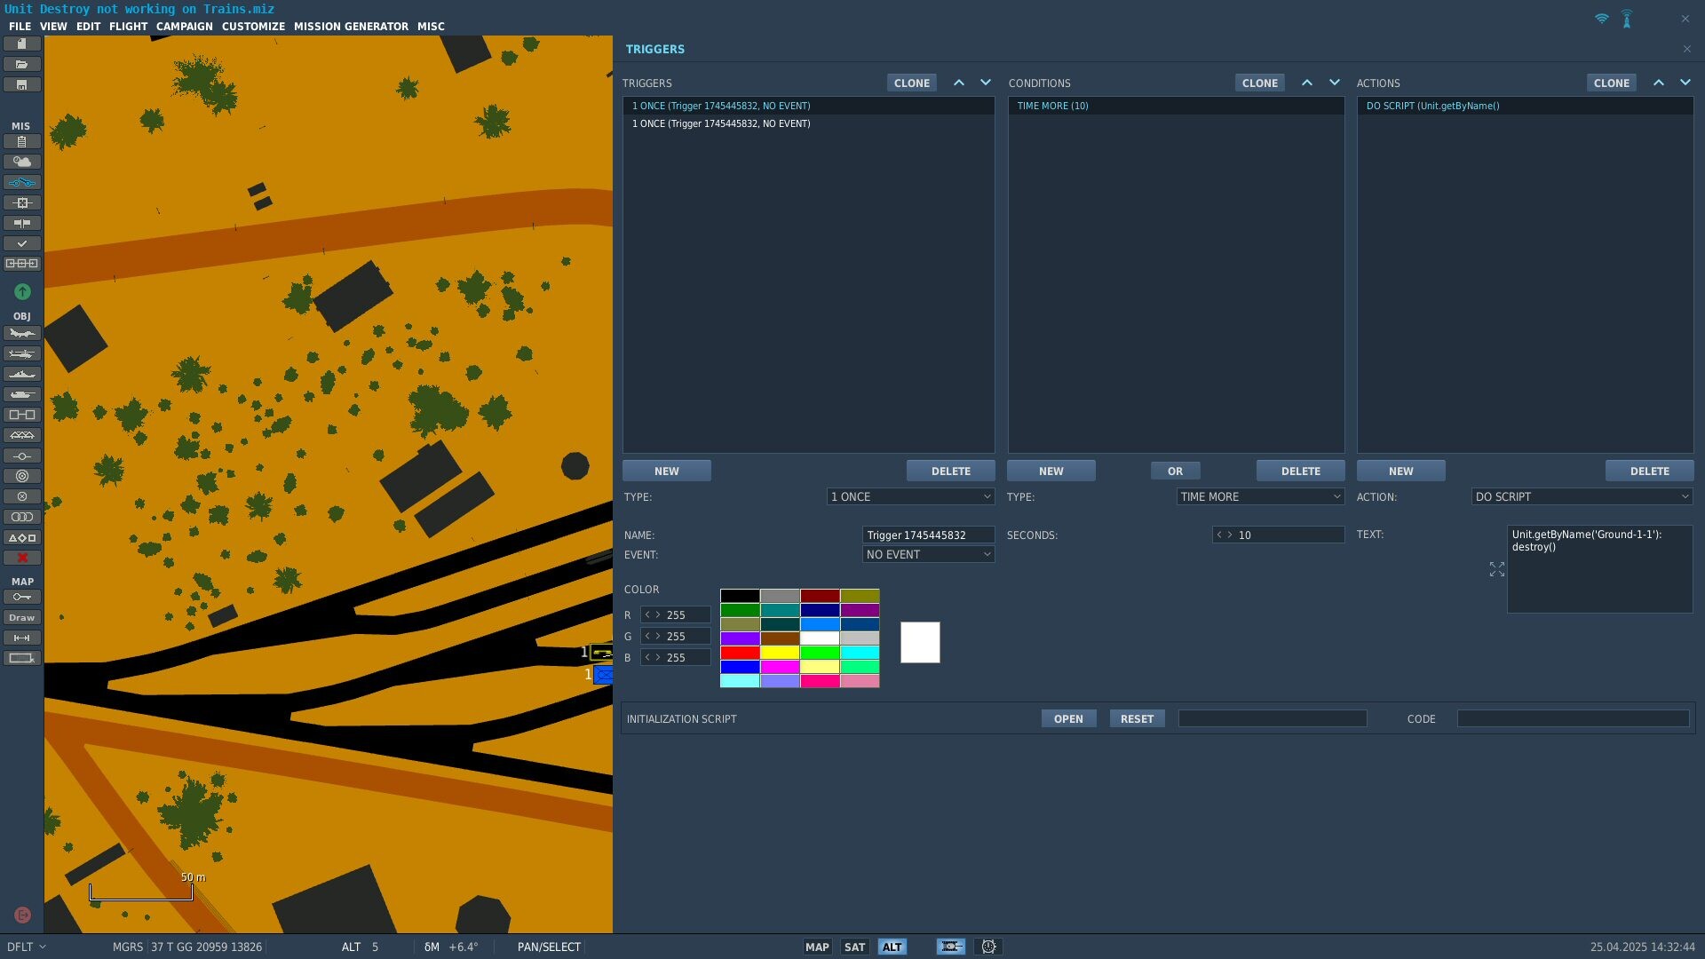This screenshot has width=1705, height=959.
Task: Open the trigger TYPE dropdown showing 1 ONCE
Action: coord(910,496)
